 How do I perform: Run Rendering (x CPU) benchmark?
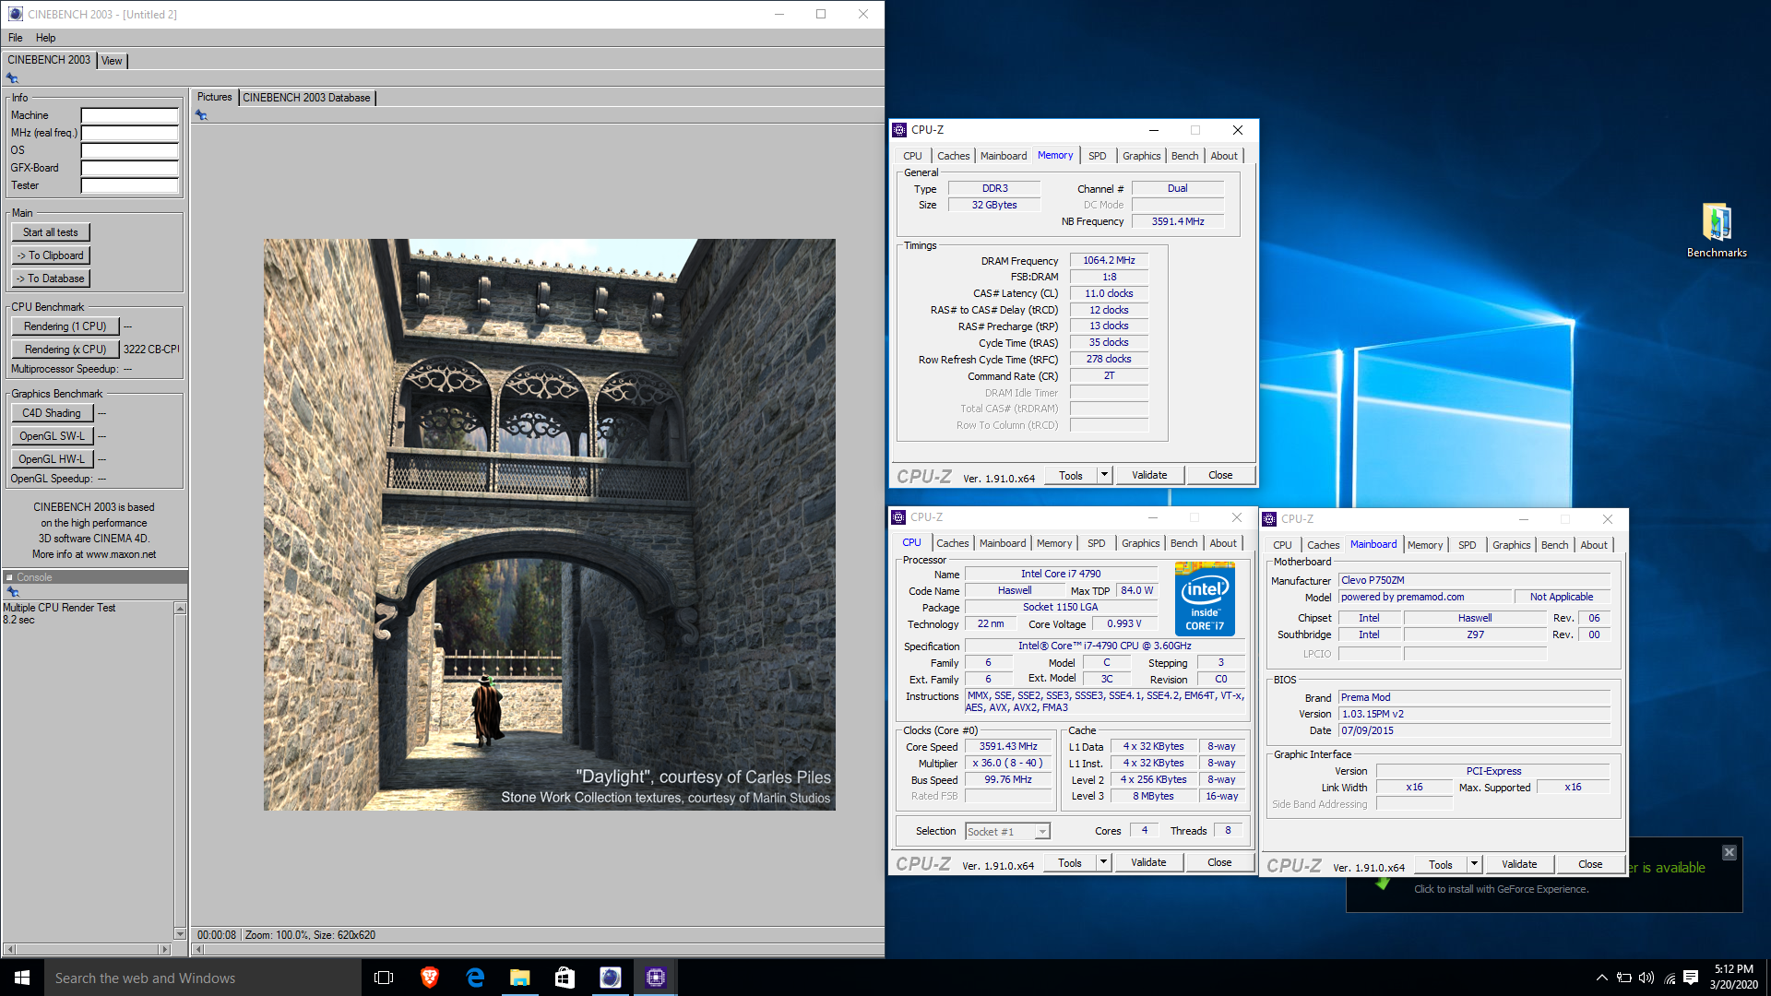click(65, 350)
